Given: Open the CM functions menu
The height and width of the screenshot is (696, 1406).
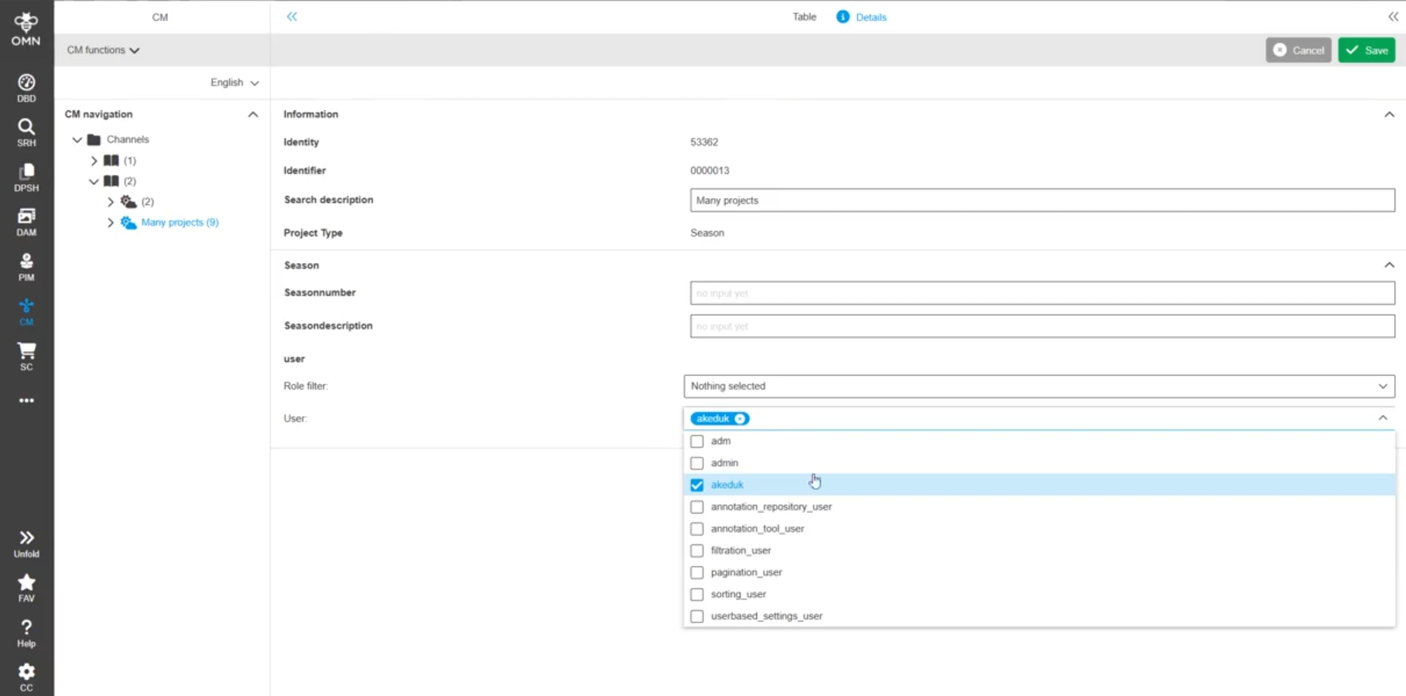Looking at the screenshot, I should [x=103, y=50].
